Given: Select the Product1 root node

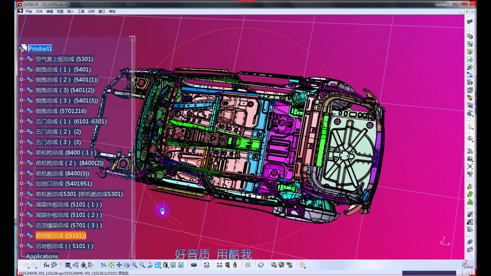Looking at the screenshot, I should [40, 49].
